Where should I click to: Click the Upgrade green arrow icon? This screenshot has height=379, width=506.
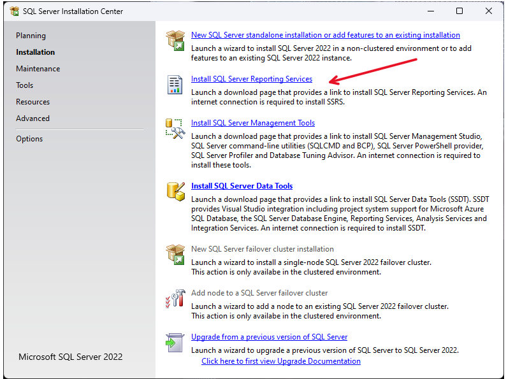tap(175, 343)
